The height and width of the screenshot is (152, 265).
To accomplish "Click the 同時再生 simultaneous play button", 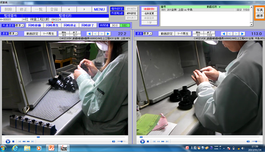I will (x=52, y=25).
